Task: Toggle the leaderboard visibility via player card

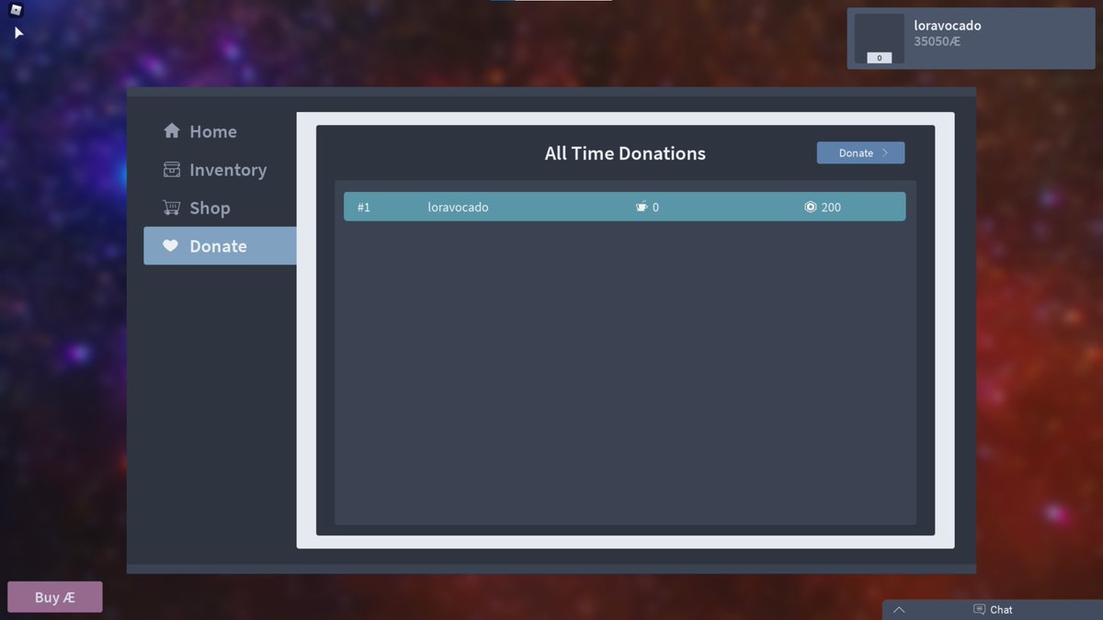Action: [970, 38]
